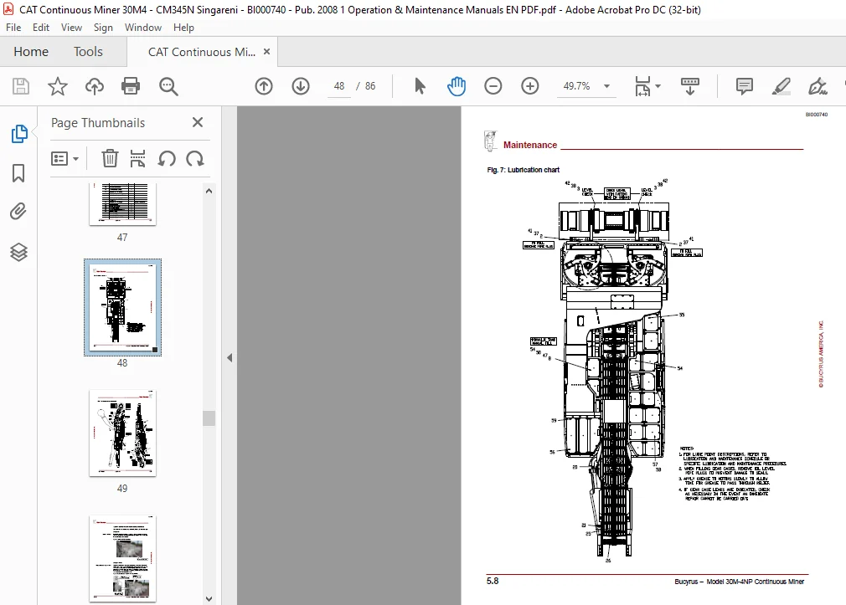This screenshot has height=605, width=846.
Task: Select the page 49 thumbnail
Action: point(122,433)
